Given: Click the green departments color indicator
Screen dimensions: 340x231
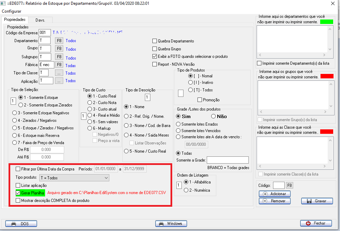Looking at the screenshot, I should (326, 22).
